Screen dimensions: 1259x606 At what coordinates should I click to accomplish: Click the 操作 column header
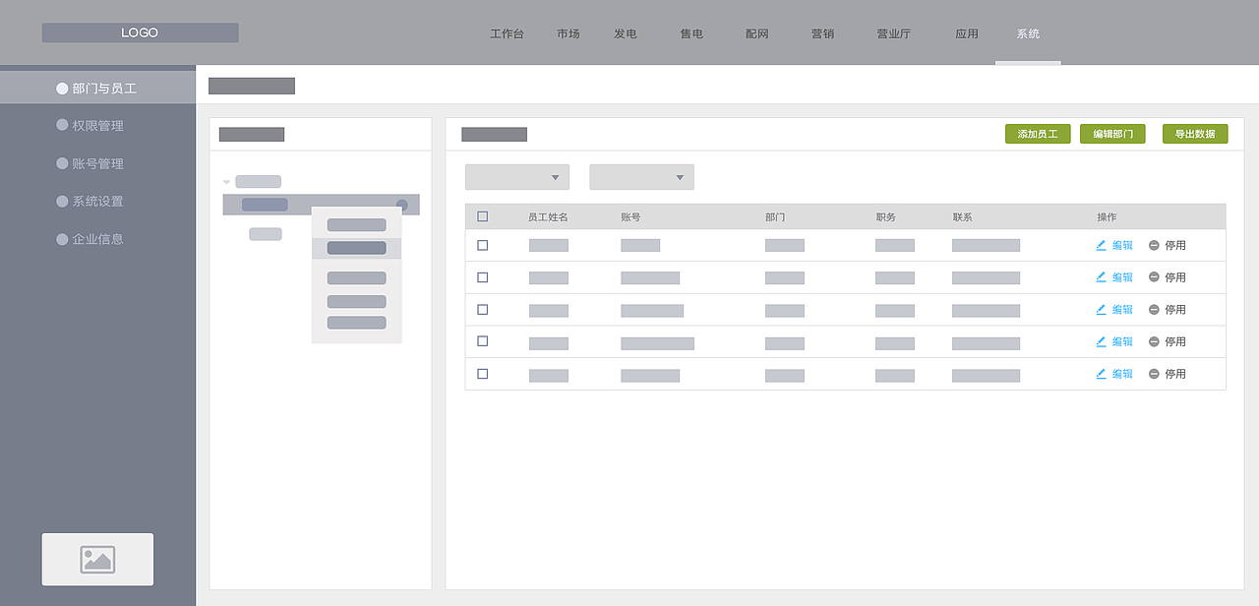pyautogui.click(x=1107, y=217)
